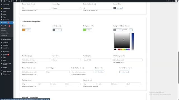
Task: Click the page vertical scrollbar thumb
Action: pos(178,67)
